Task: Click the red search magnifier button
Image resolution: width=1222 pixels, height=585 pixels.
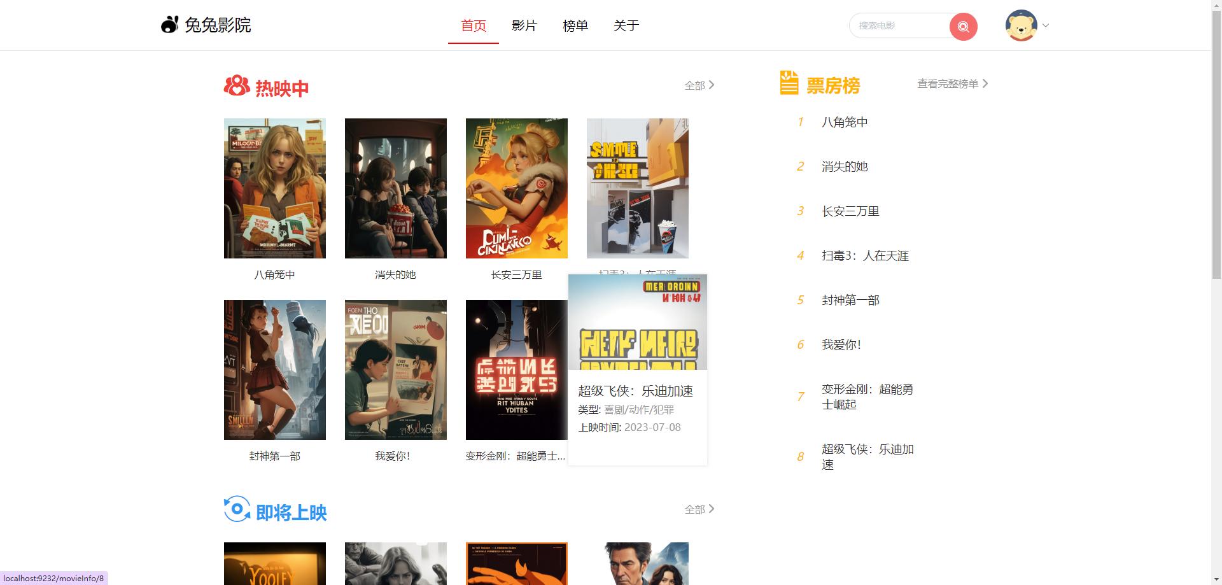Action: point(963,26)
